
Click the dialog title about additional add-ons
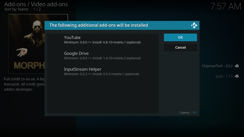(99, 25)
